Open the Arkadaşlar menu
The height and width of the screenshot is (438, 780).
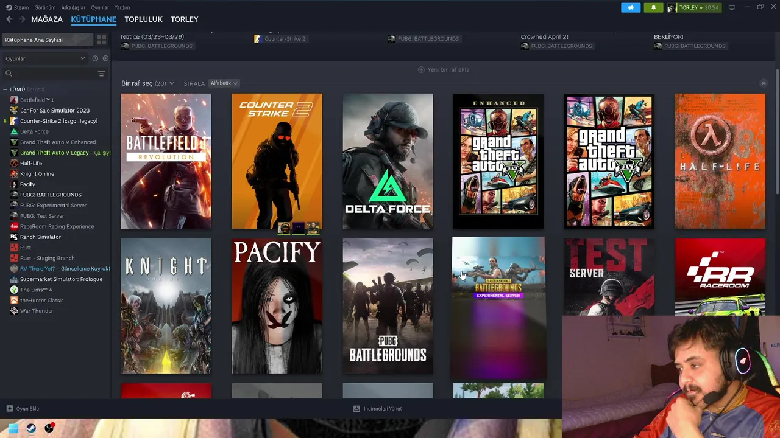click(73, 7)
